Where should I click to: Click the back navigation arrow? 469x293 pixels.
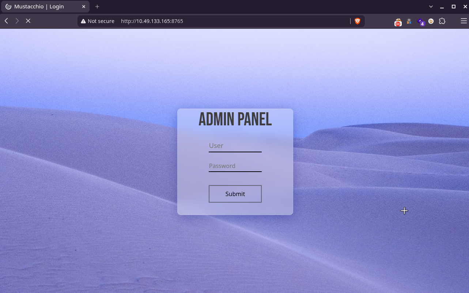6,21
